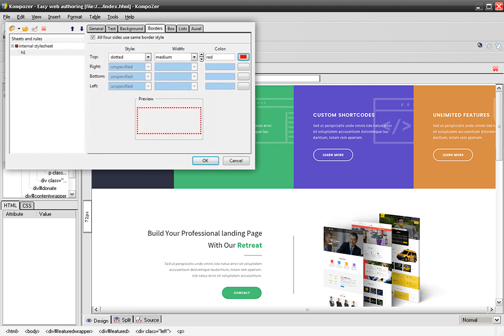Move the h1 rule up in stylesheet
504x336 pixels.
(72, 29)
